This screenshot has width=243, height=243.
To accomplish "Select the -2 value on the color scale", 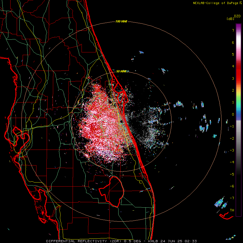I will [232, 139].
